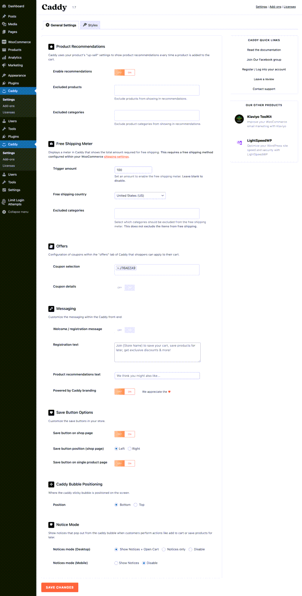Image resolution: width=302 pixels, height=596 pixels.
Task: Focus the Trigger amount field
Action: coord(133,170)
